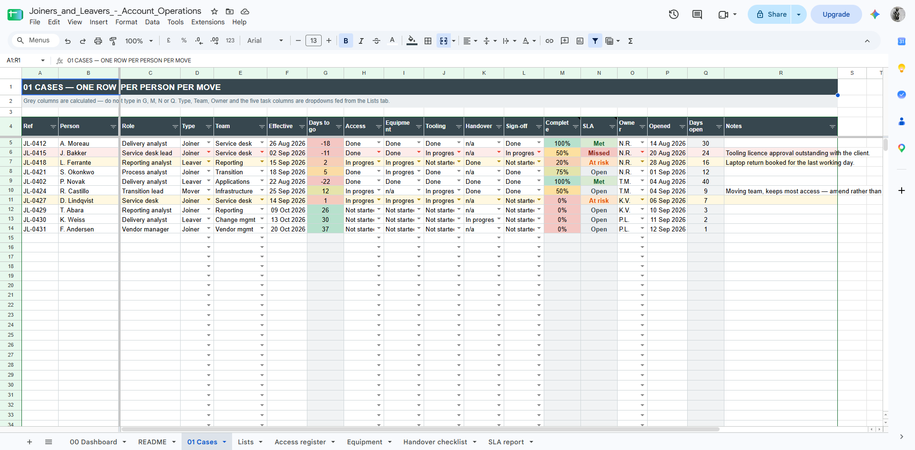Open the Extensions menu
The height and width of the screenshot is (450, 915).
[x=208, y=22]
